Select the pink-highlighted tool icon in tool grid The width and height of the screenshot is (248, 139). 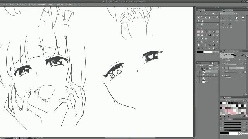198,32
